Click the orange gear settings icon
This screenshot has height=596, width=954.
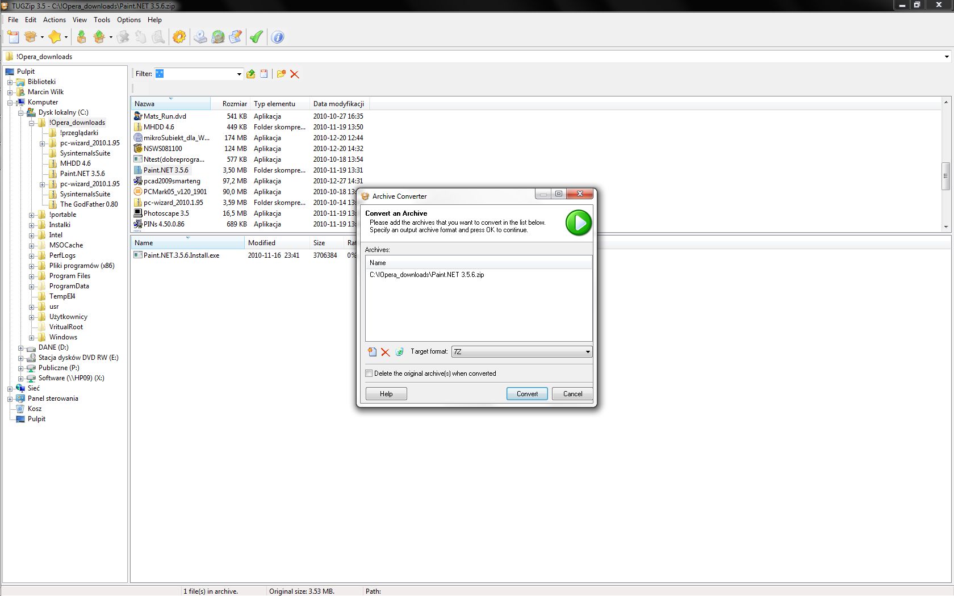pyautogui.click(x=179, y=37)
